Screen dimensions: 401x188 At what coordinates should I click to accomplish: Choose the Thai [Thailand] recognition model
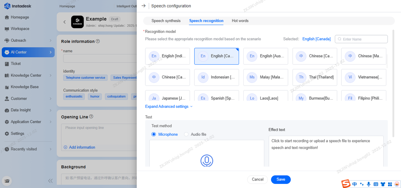tap(315, 77)
